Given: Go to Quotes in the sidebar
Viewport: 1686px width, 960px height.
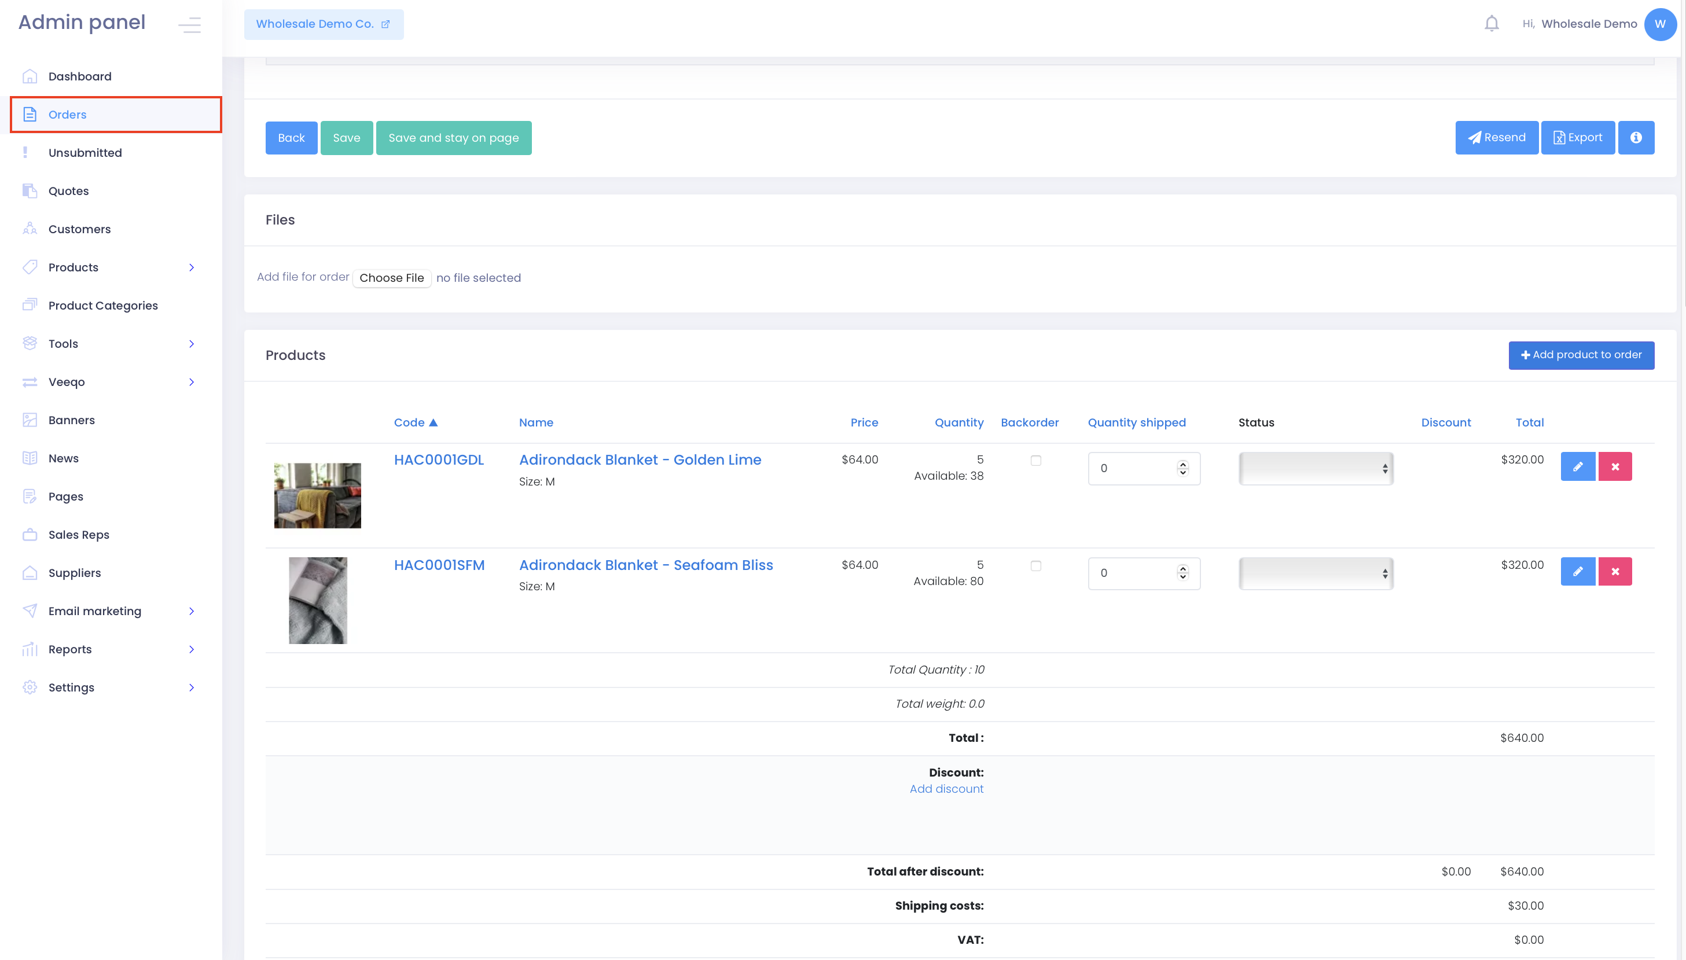Looking at the screenshot, I should (68, 190).
